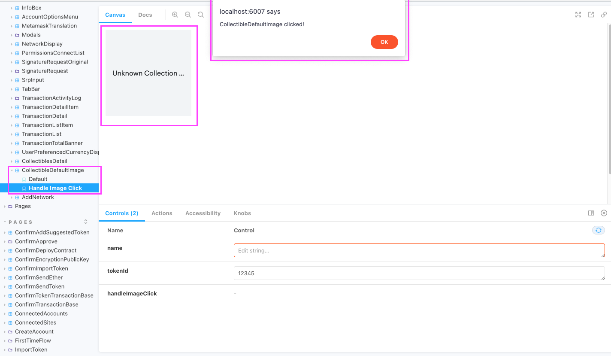Open the TransactionList component
611x356 pixels.
coord(42,134)
